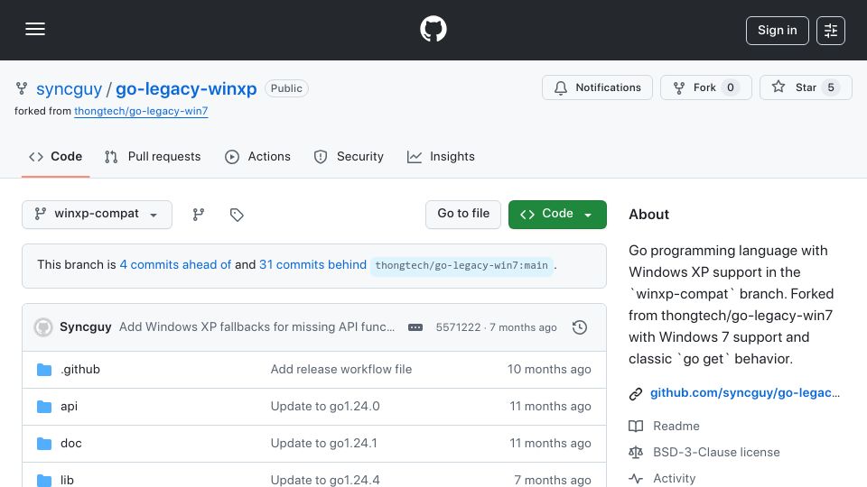Click '10 months ago' timestamp for .github
Image resolution: width=867 pixels, height=487 pixels.
point(549,370)
